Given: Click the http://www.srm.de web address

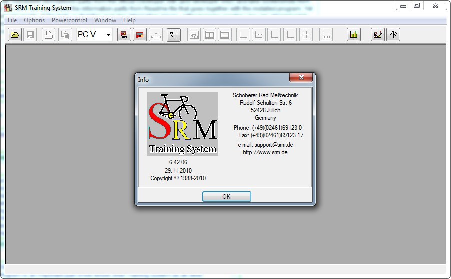Looking at the screenshot, I should (x=265, y=152).
